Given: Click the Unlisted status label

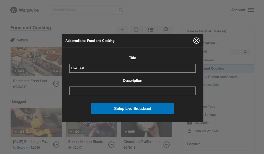Looking at the screenshot, I should [19, 148].
